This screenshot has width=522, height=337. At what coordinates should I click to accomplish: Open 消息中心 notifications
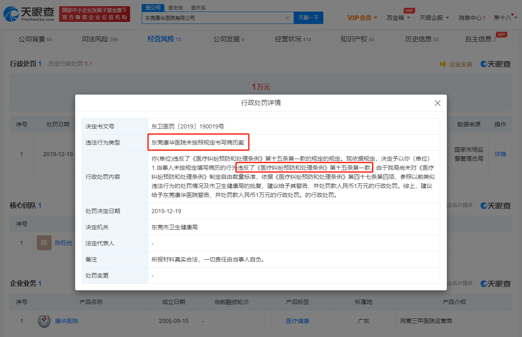[472, 18]
